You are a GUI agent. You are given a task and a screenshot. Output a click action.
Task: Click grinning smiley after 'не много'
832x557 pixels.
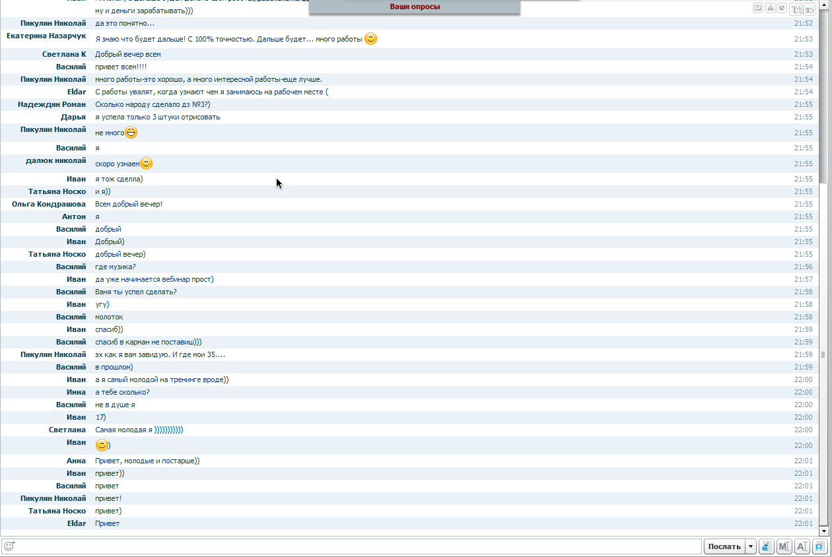(131, 133)
